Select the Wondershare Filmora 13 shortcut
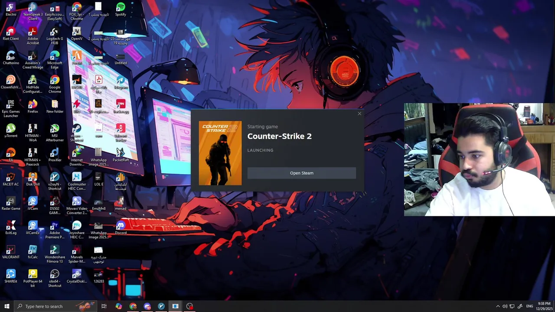Screen dimensions: 555x312 click(x=55, y=254)
